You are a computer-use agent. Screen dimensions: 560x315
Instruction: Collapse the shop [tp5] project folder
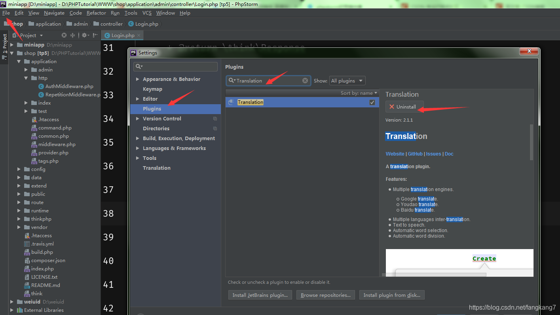tap(12, 53)
